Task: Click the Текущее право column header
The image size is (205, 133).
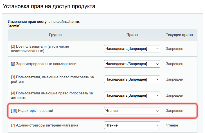Action: [x=179, y=35]
